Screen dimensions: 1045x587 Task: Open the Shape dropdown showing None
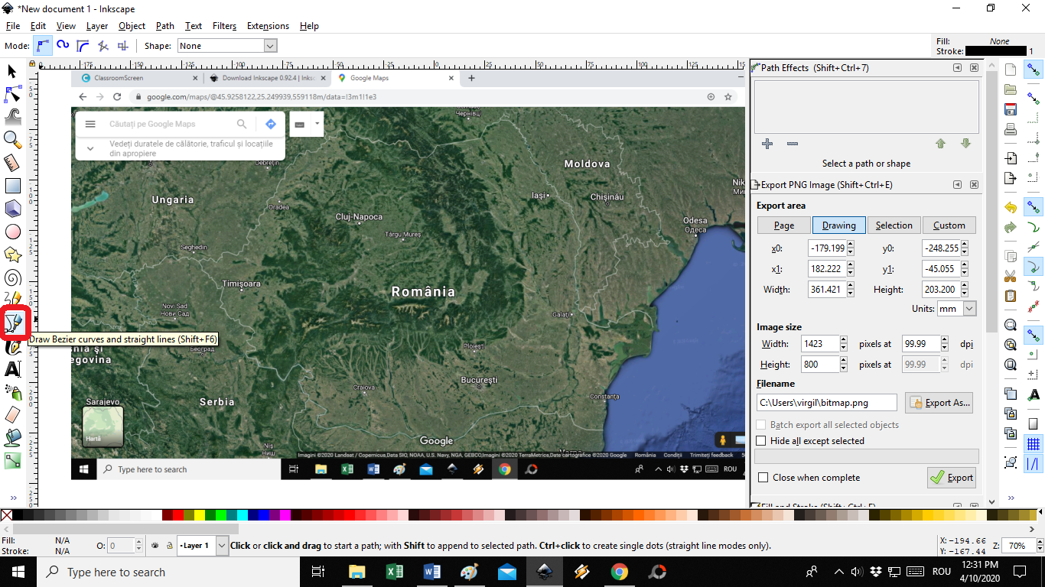[x=226, y=46]
